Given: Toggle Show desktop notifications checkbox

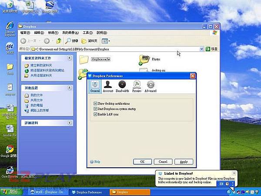Looking at the screenshot, I should (95, 103).
